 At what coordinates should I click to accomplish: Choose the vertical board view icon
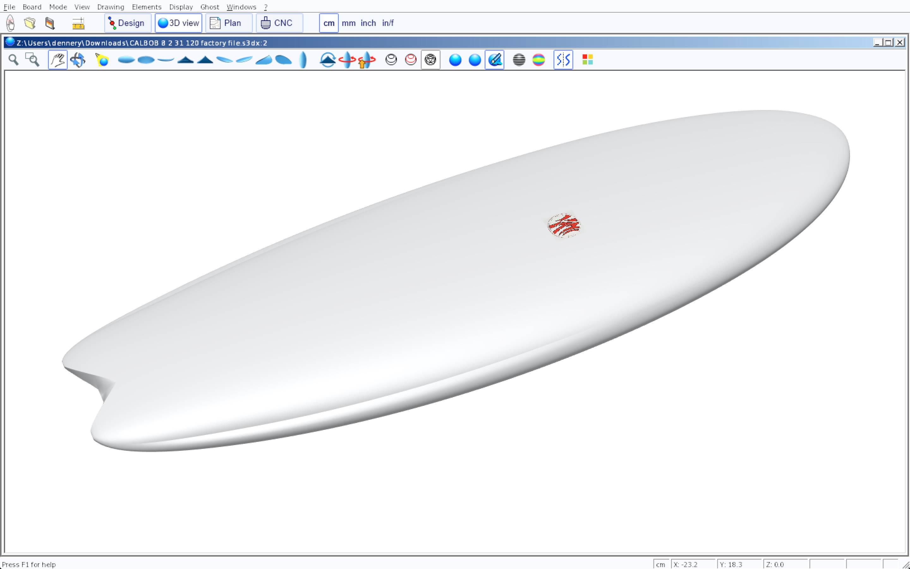pos(303,60)
